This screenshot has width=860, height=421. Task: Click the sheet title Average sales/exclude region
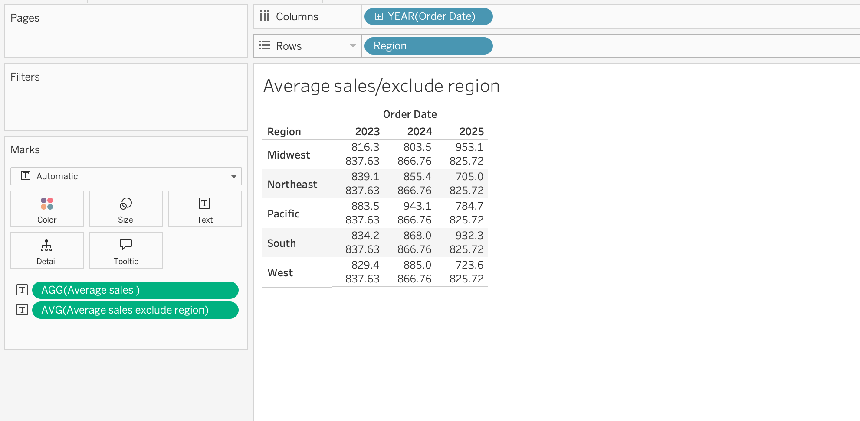[x=381, y=86]
